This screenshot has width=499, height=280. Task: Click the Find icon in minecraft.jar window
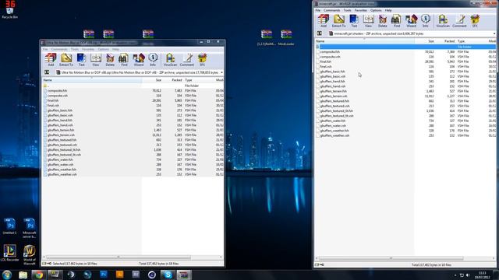(397, 21)
